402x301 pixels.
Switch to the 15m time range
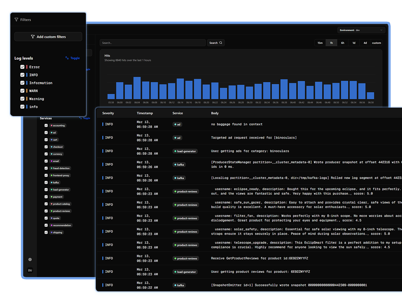tap(320, 43)
